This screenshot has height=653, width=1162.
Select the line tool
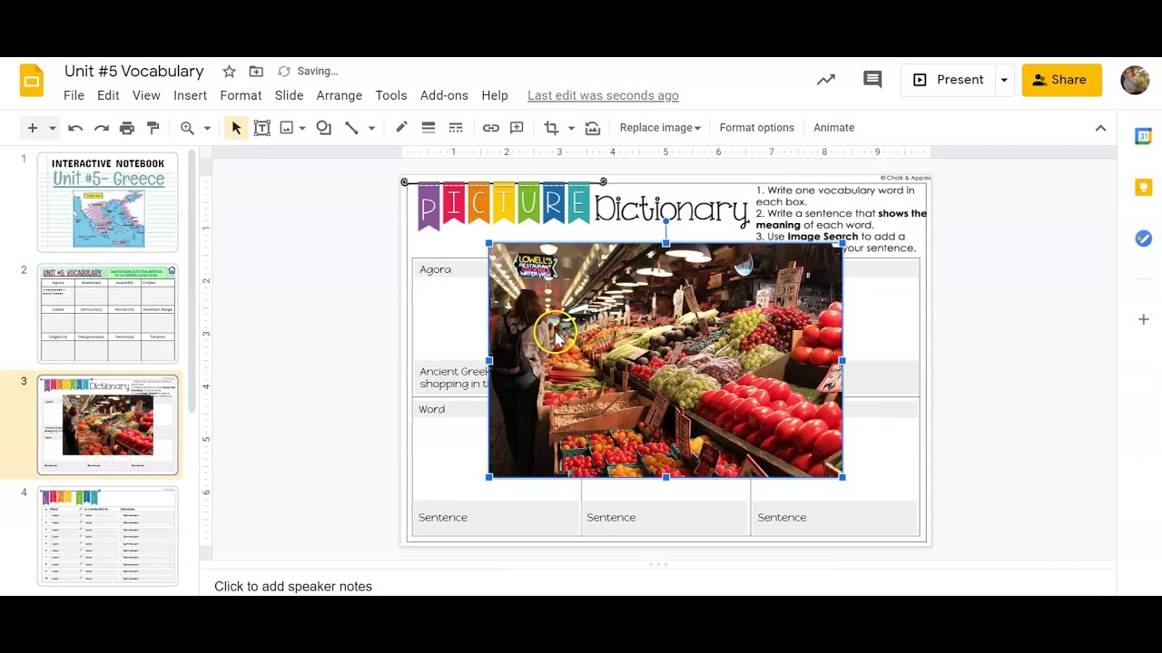tap(351, 128)
